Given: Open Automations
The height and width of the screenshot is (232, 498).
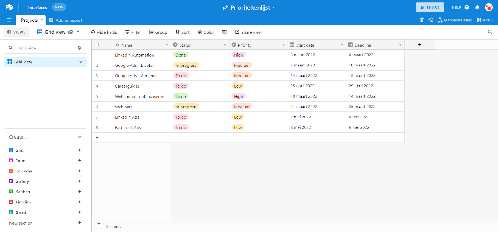Looking at the screenshot, I should coord(455,20).
